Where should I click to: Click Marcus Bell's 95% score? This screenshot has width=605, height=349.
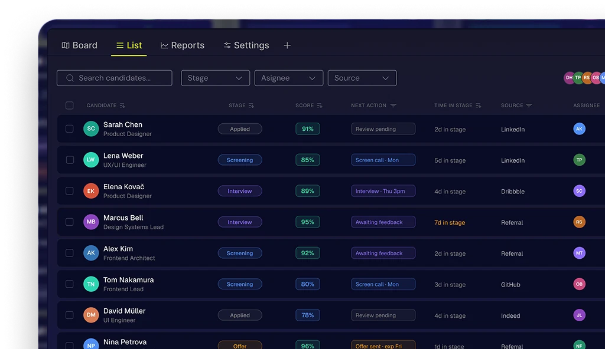pyautogui.click(x=307, y=222)
